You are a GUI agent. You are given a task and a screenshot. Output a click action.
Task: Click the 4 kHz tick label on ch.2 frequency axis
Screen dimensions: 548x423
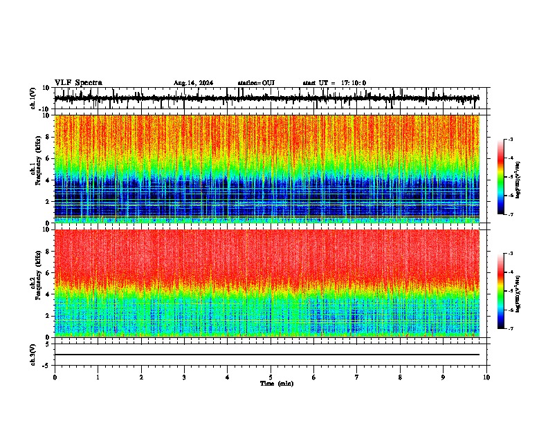(x=48, y=294)
